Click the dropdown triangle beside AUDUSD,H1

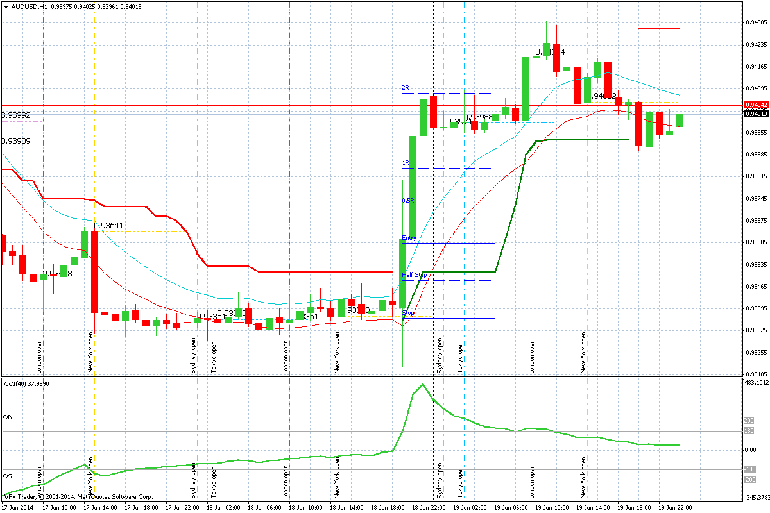(x=6, y=6)
